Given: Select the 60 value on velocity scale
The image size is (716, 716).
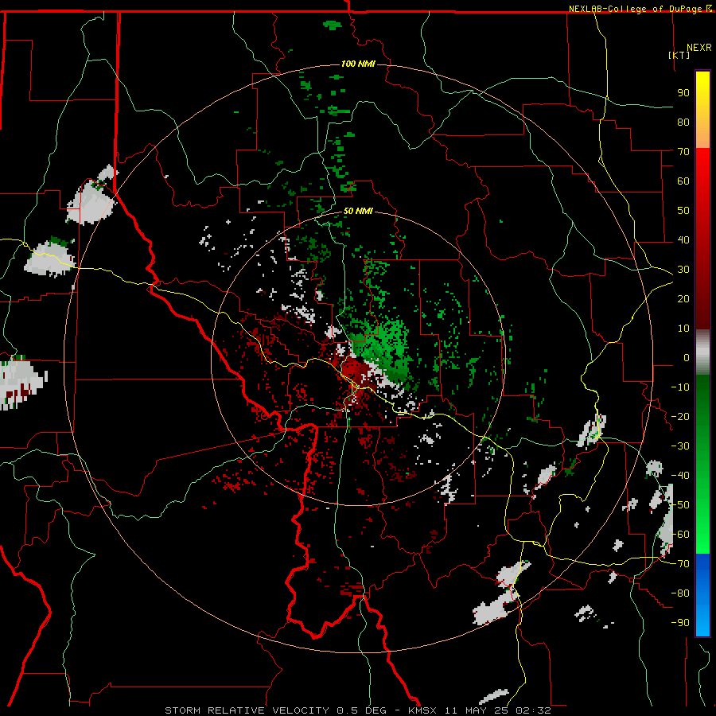Looking at the screenshot, I should 683,181.
